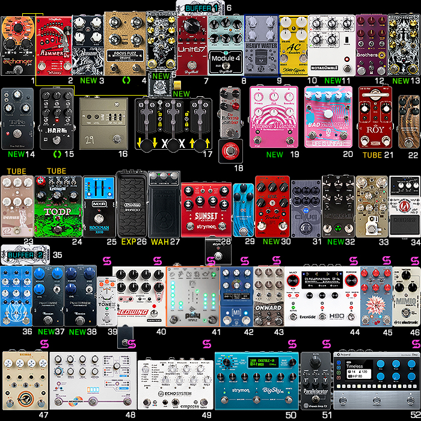Viewport: 421px width, 421px height.
Task: Select the Poly Timeless pedal numbered 52
Action: pyautogui.click(x=376, y=381)
